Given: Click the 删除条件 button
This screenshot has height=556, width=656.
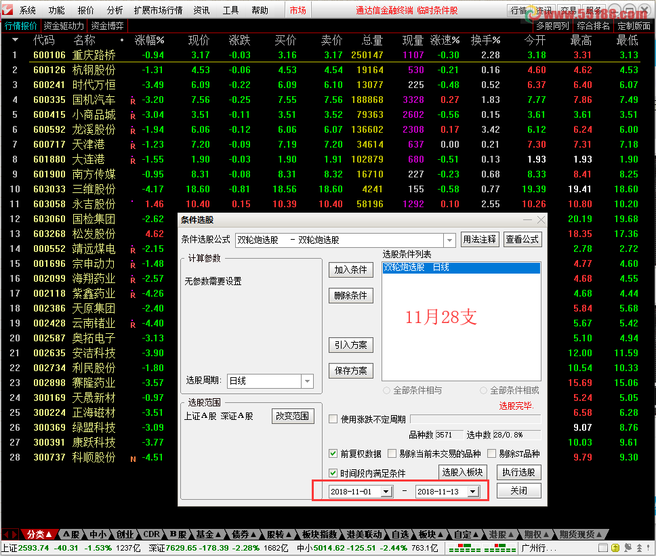Looking at the screenshot, I should click(350, 295).
